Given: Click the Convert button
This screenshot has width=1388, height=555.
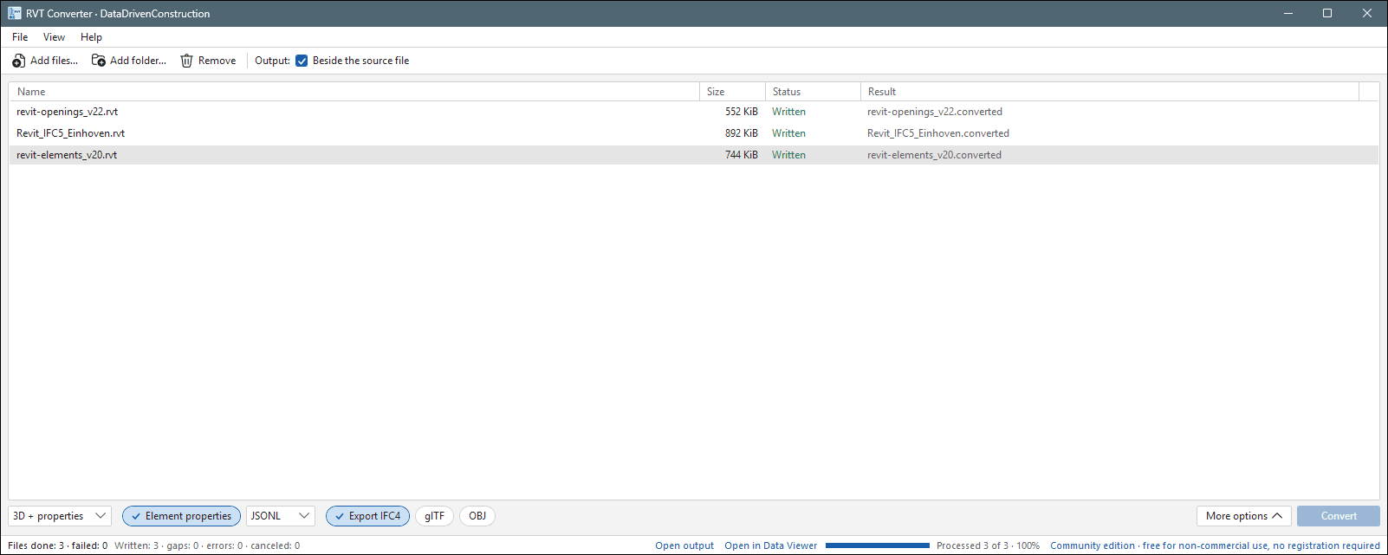Looking at the screenshot, I should [1339, 516].
